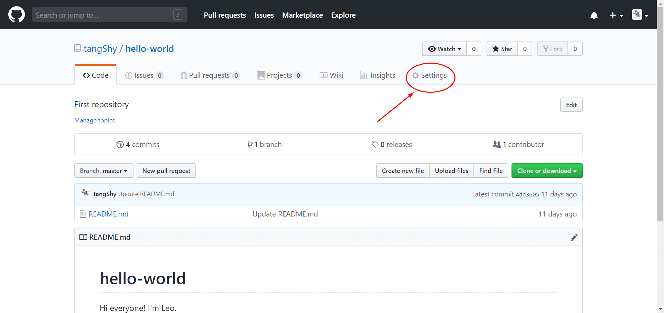Image resolution: width=664 pixels, height=313 pixels.
Task: Click the hello-world README heading
Action: (x=143, y=278)
